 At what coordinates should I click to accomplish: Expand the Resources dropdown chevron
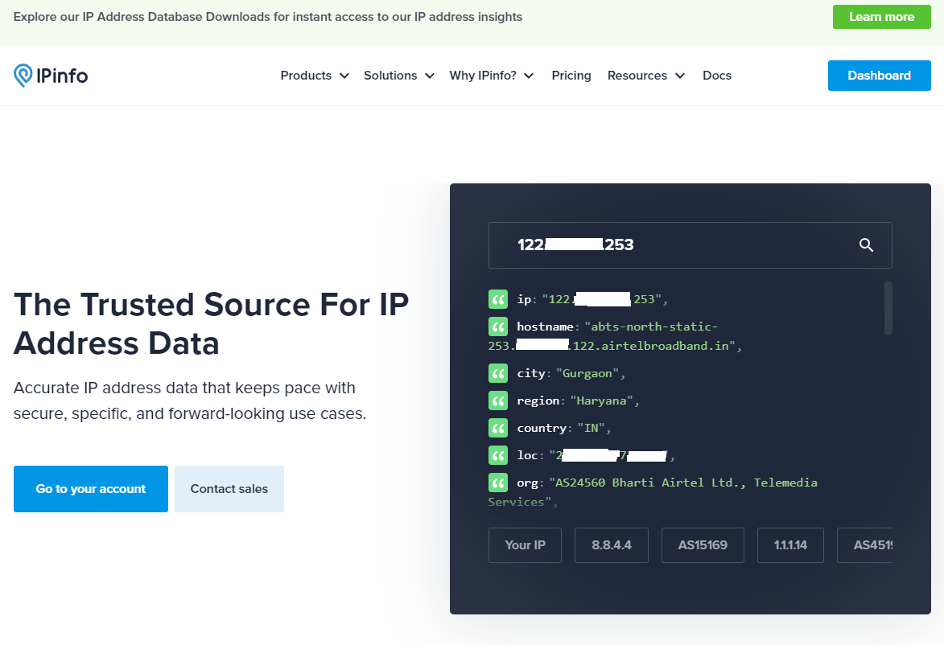680,76
